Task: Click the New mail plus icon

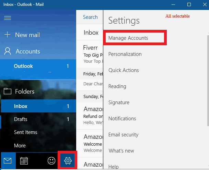Action: click(7, 35)
